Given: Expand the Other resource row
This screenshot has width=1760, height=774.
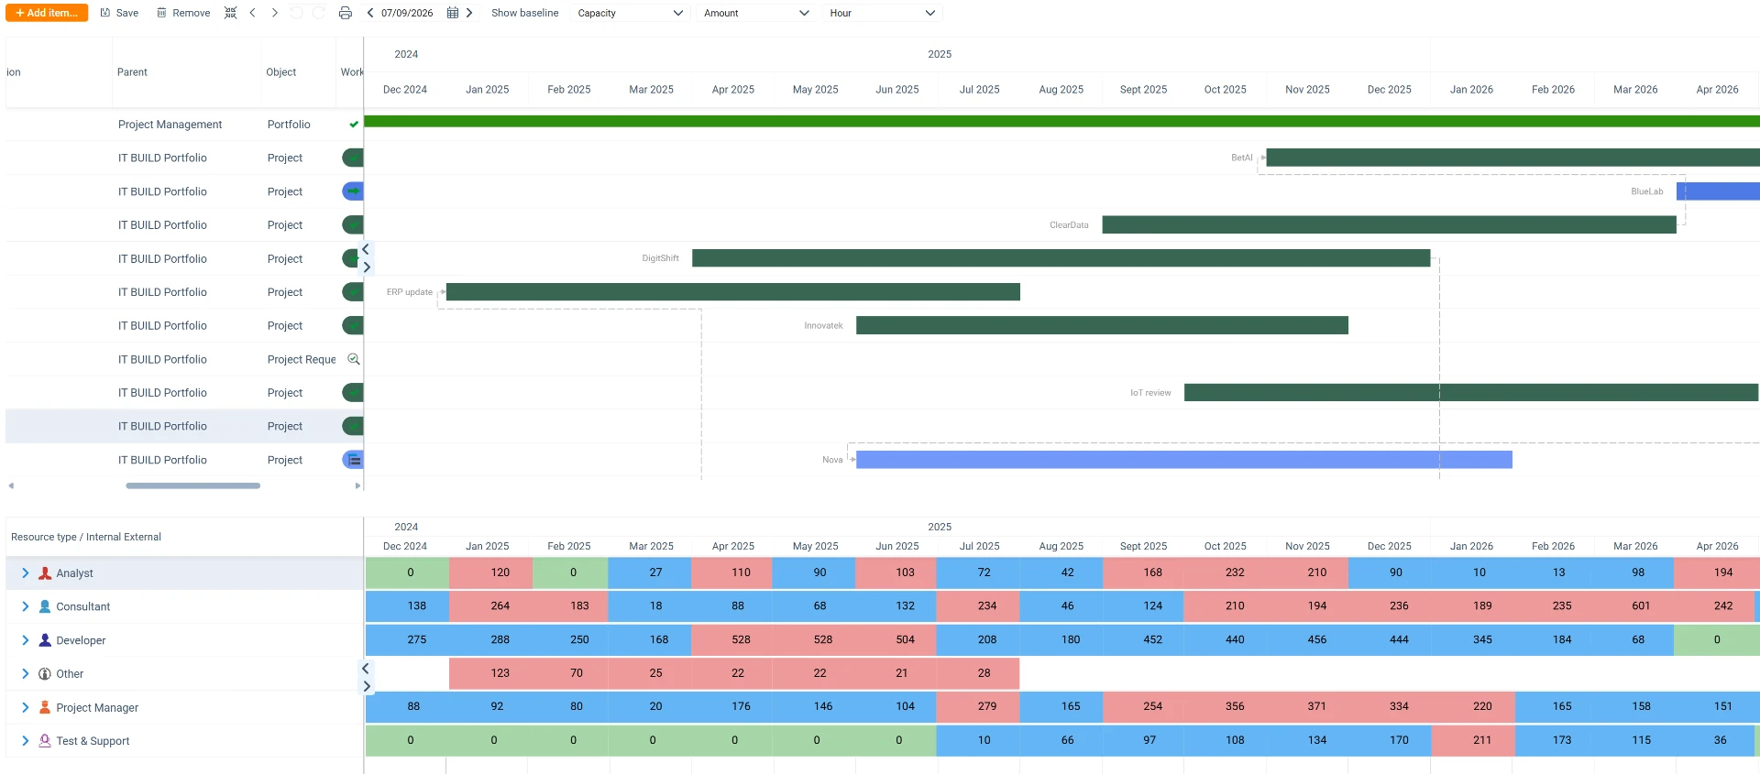Looking at the screenshot, I should click(26, 674).
